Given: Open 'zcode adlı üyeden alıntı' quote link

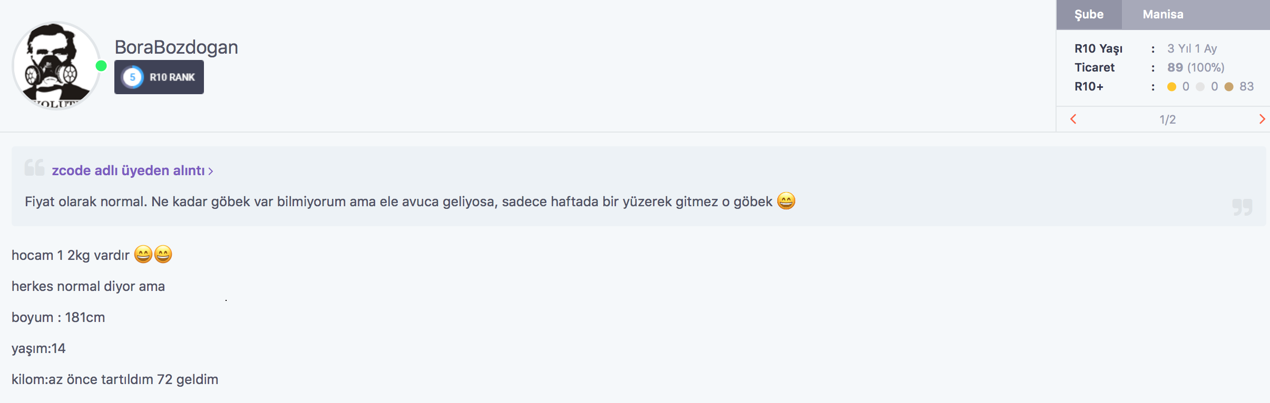Looking at the screenshot, I should [128, 170].
